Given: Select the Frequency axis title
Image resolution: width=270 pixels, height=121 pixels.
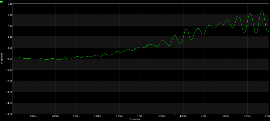Looking at the screenshot, I should point(135,119).
